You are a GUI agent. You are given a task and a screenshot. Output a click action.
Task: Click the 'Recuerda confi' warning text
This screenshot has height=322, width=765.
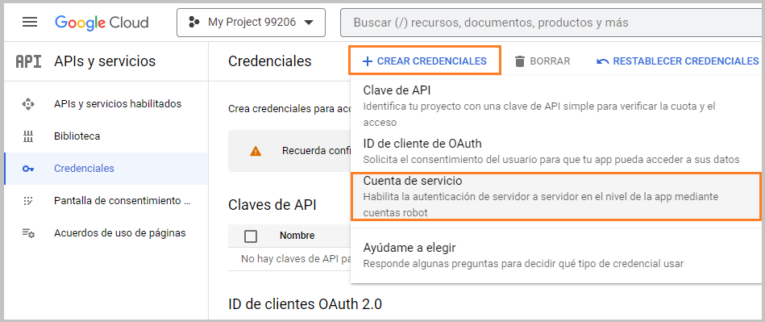pyautogui.click(x=316, y=150)
